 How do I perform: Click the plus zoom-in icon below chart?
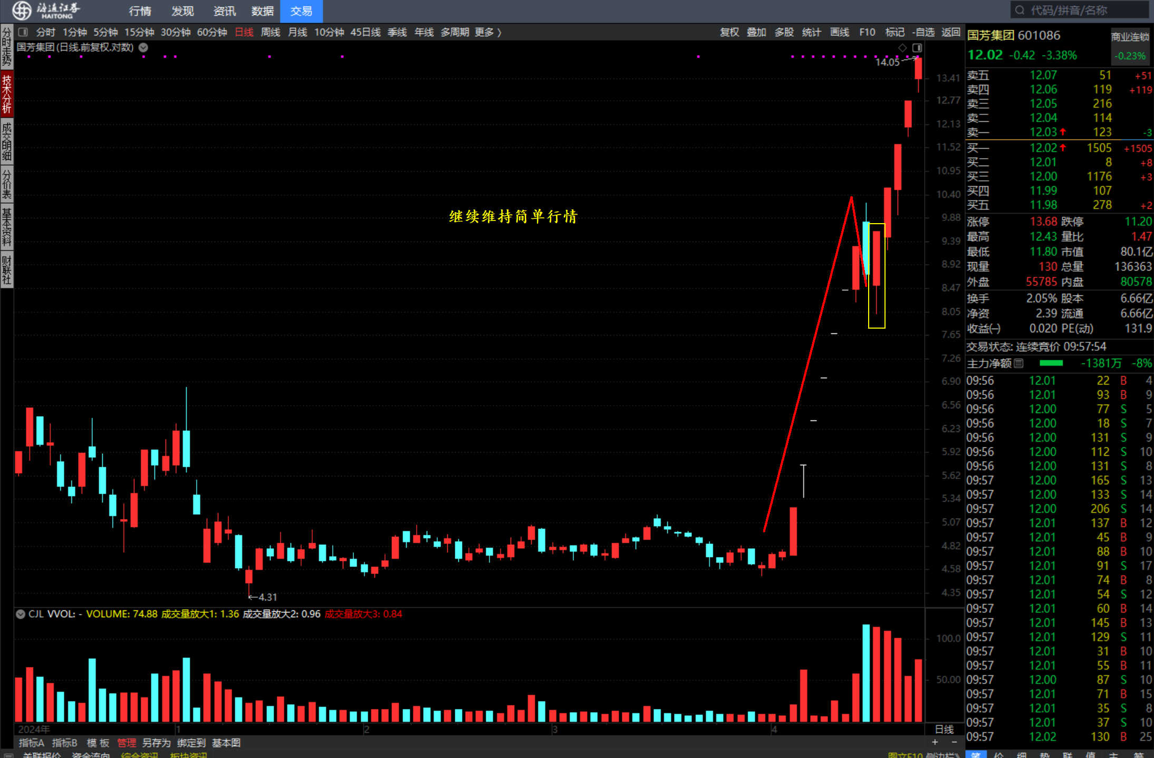click(935, 742)
